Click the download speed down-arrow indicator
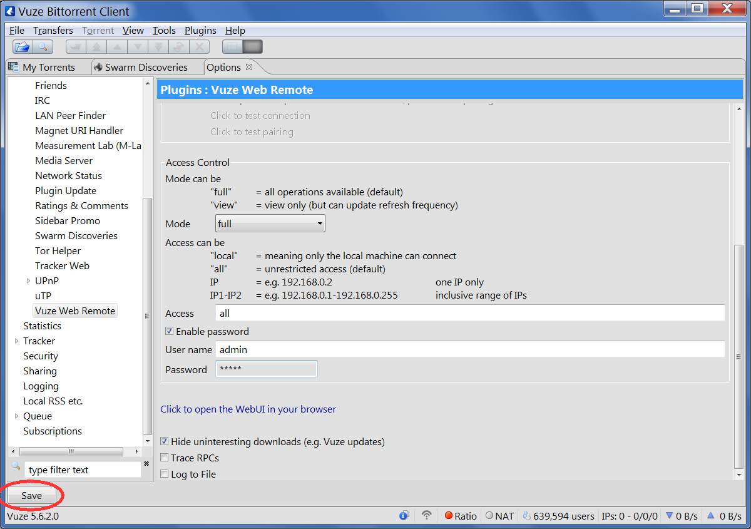 point(670,516)
